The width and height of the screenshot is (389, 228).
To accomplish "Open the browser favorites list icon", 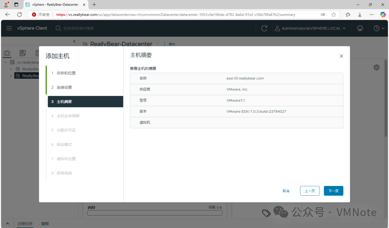I will coord(348,15).
